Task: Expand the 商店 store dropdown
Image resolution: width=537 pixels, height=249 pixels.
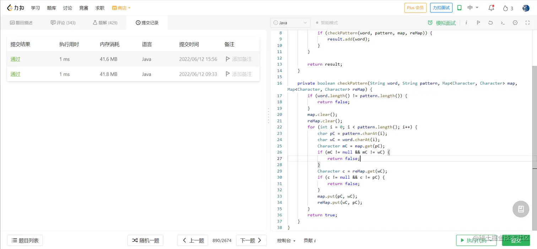Action: (x=121, y=8)
